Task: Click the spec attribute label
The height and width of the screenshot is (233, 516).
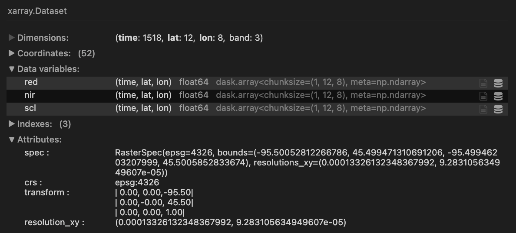Action: 36,152
